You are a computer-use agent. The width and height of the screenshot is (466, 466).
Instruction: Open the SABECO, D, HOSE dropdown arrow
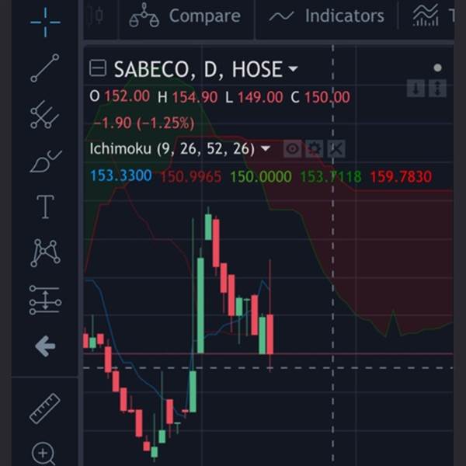293,68
